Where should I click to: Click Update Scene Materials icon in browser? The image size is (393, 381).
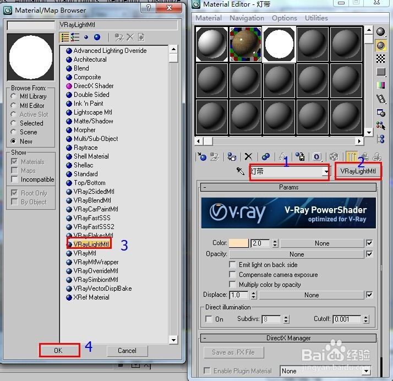coord(119,37)
